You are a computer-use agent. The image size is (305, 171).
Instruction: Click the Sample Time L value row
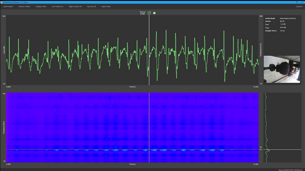pos(278,30)
